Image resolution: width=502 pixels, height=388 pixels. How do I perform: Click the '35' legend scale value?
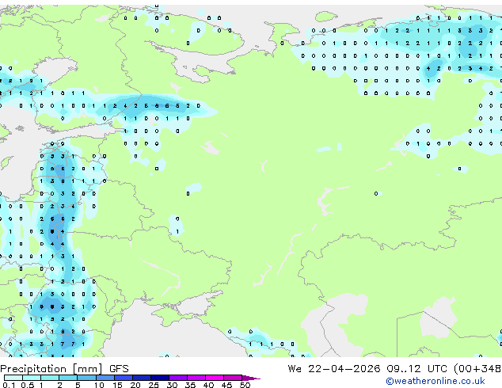190,385
